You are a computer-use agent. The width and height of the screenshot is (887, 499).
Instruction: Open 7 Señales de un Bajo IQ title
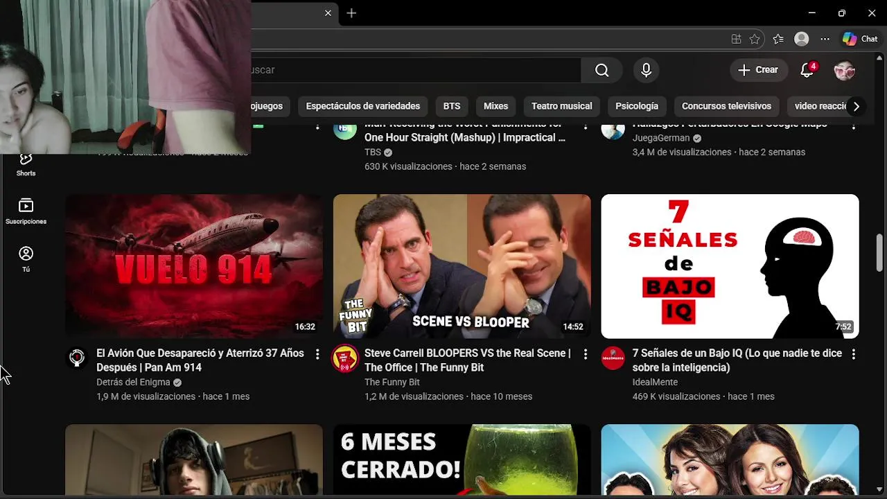pyautogui.click(x=737, y=360)
